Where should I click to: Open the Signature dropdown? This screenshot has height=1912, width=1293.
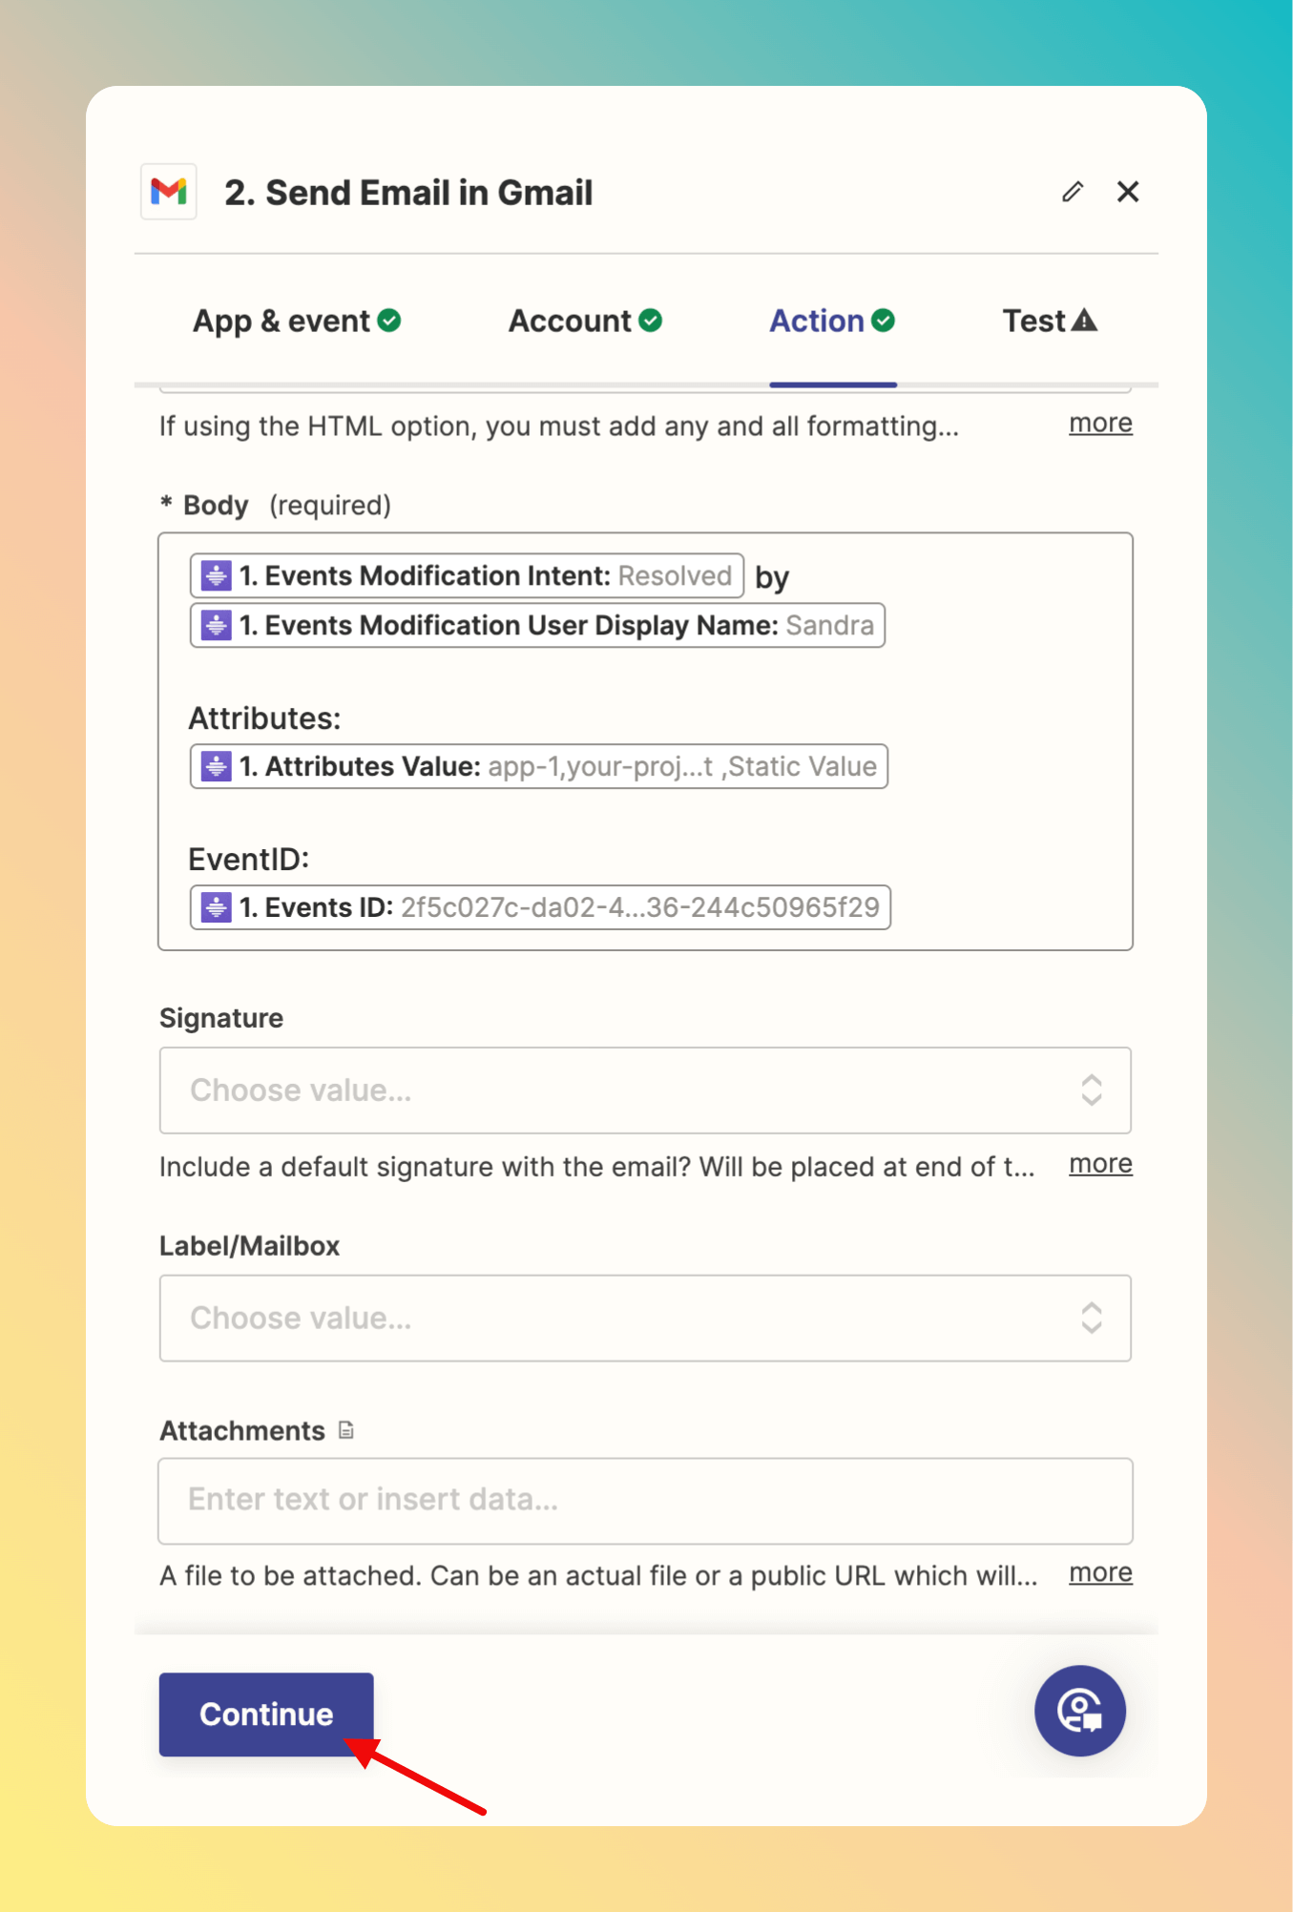tap(645, 1091)
